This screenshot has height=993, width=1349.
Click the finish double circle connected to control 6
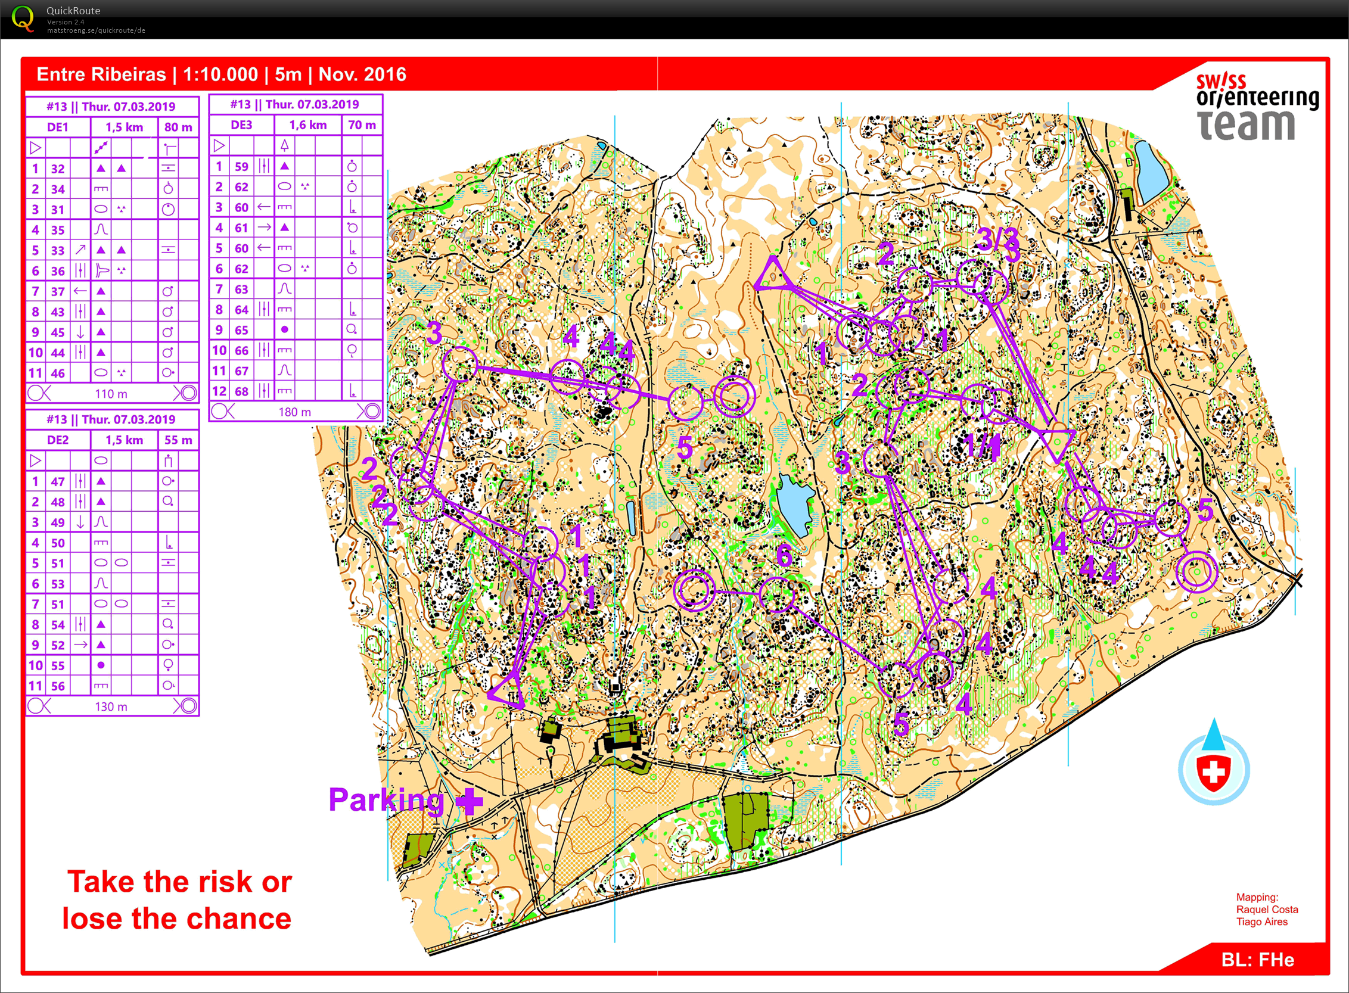coord(694,590)
